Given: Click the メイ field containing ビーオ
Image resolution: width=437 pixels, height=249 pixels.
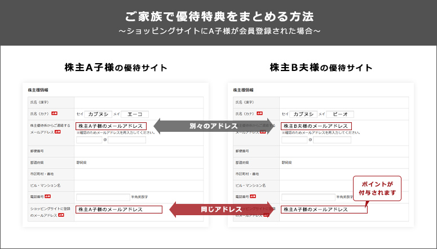Looking at the screenshot, I should tap(340, 114).
